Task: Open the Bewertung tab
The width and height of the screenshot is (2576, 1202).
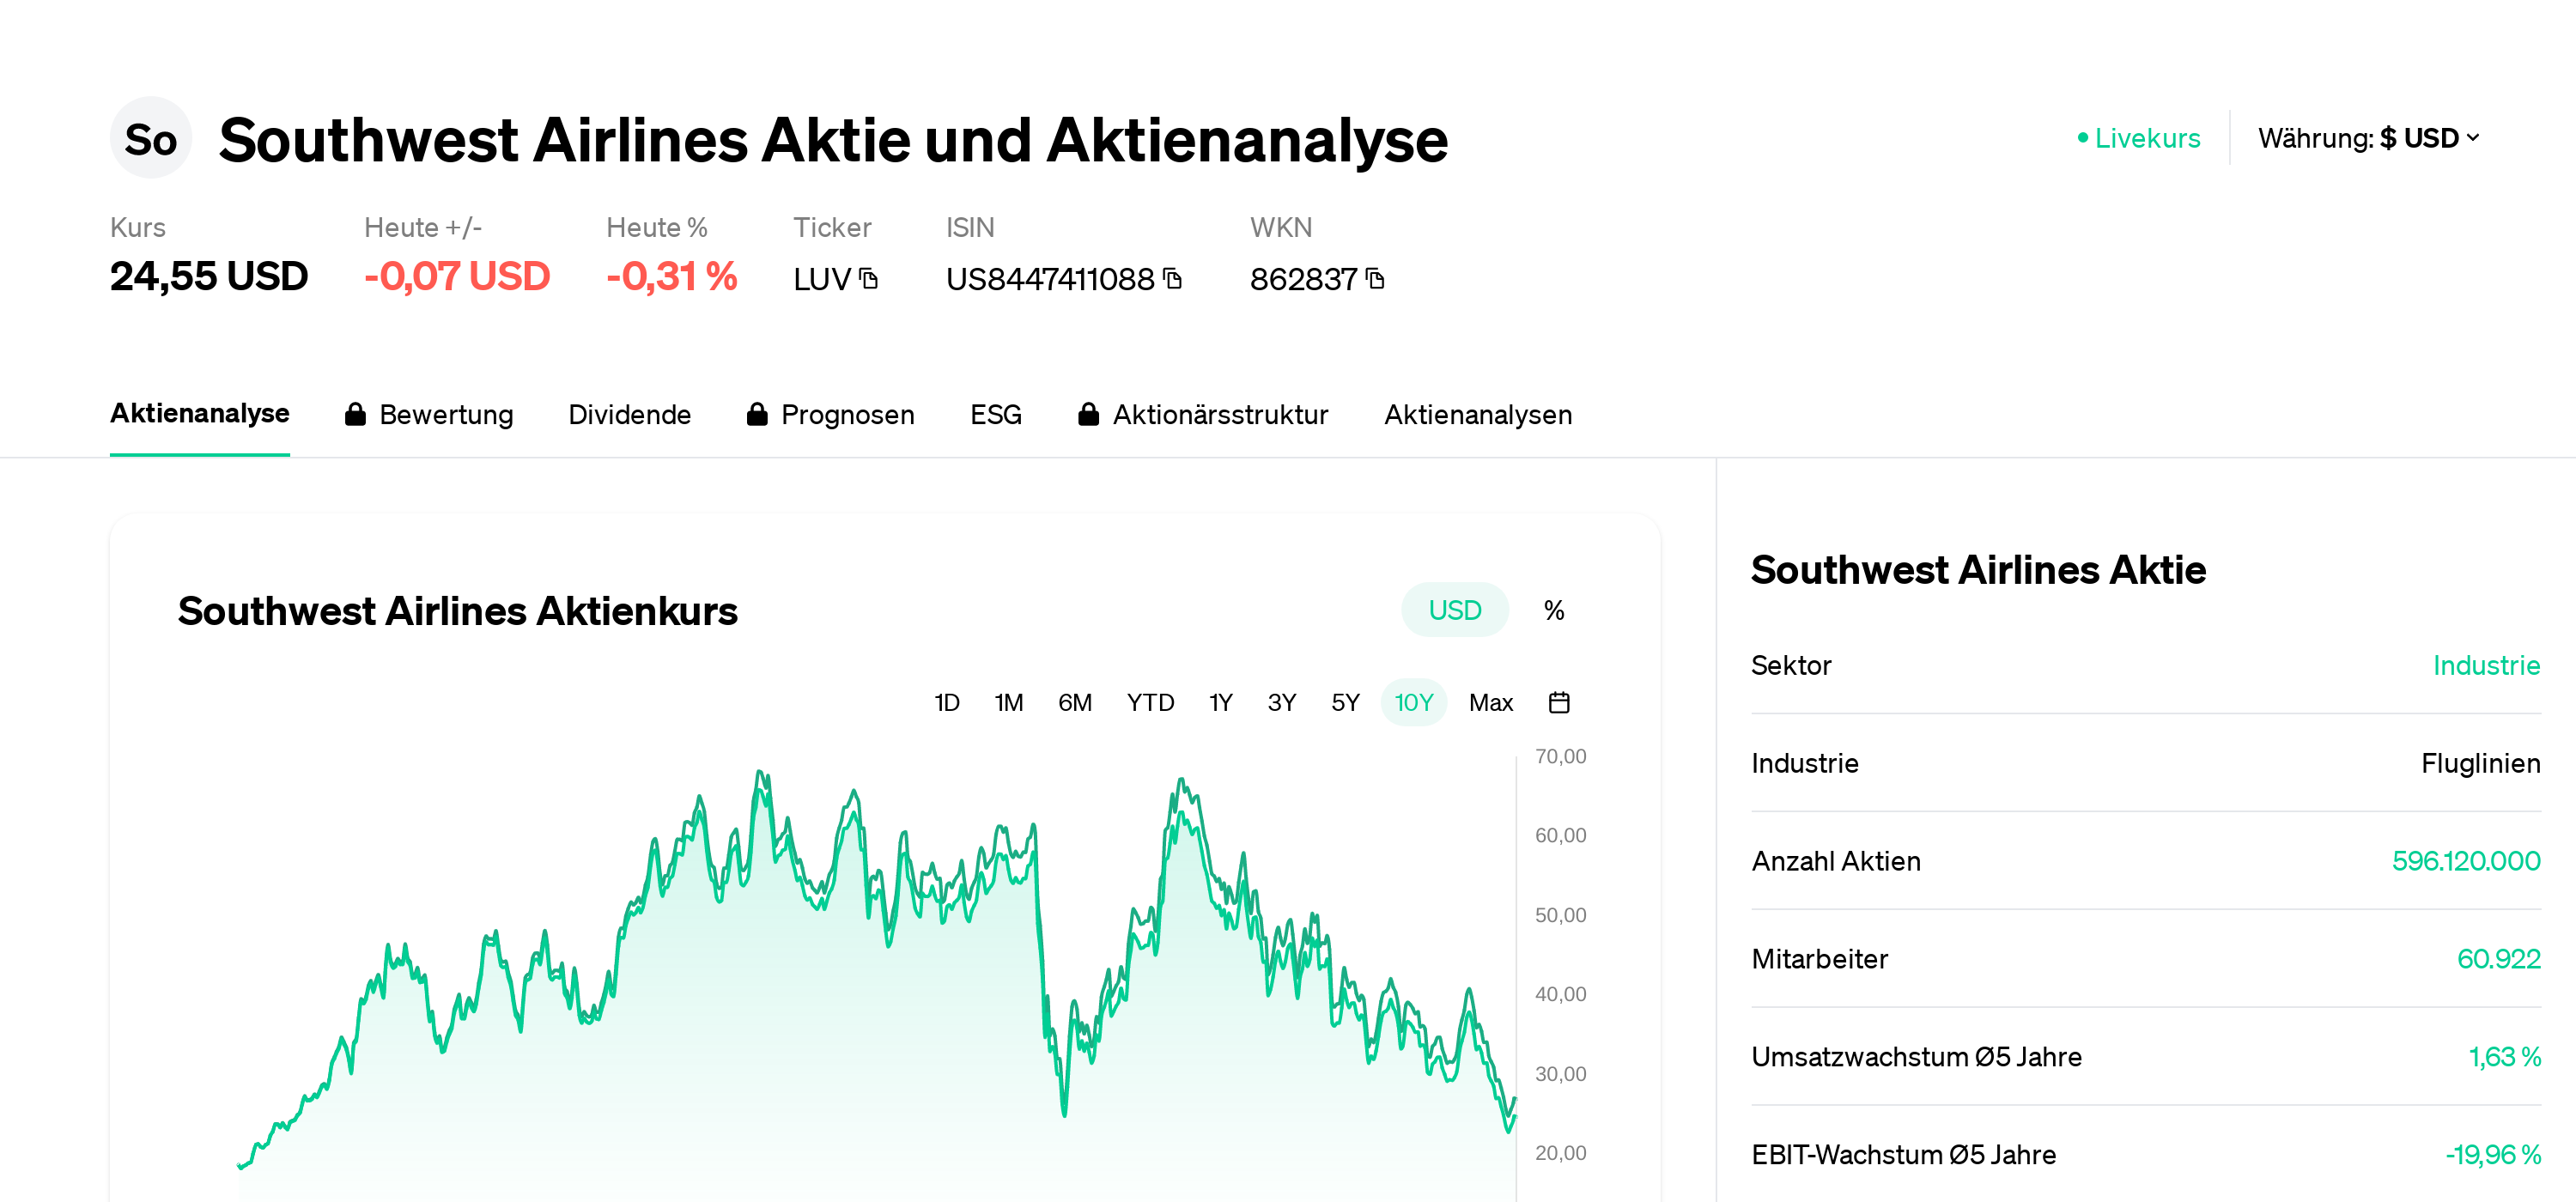Action: [446, 414]
